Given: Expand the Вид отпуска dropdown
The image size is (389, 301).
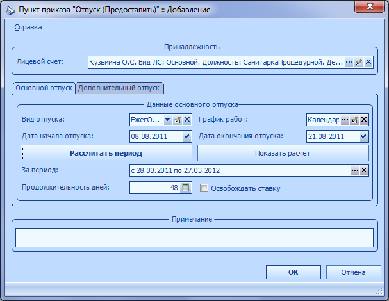Looking at the screenshot, I should point(168,120).
